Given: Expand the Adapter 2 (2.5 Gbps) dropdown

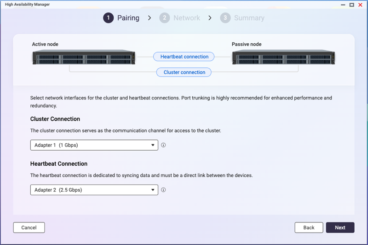Looking at the screenshot, I should pyautogui.click(x=94, y=190).
